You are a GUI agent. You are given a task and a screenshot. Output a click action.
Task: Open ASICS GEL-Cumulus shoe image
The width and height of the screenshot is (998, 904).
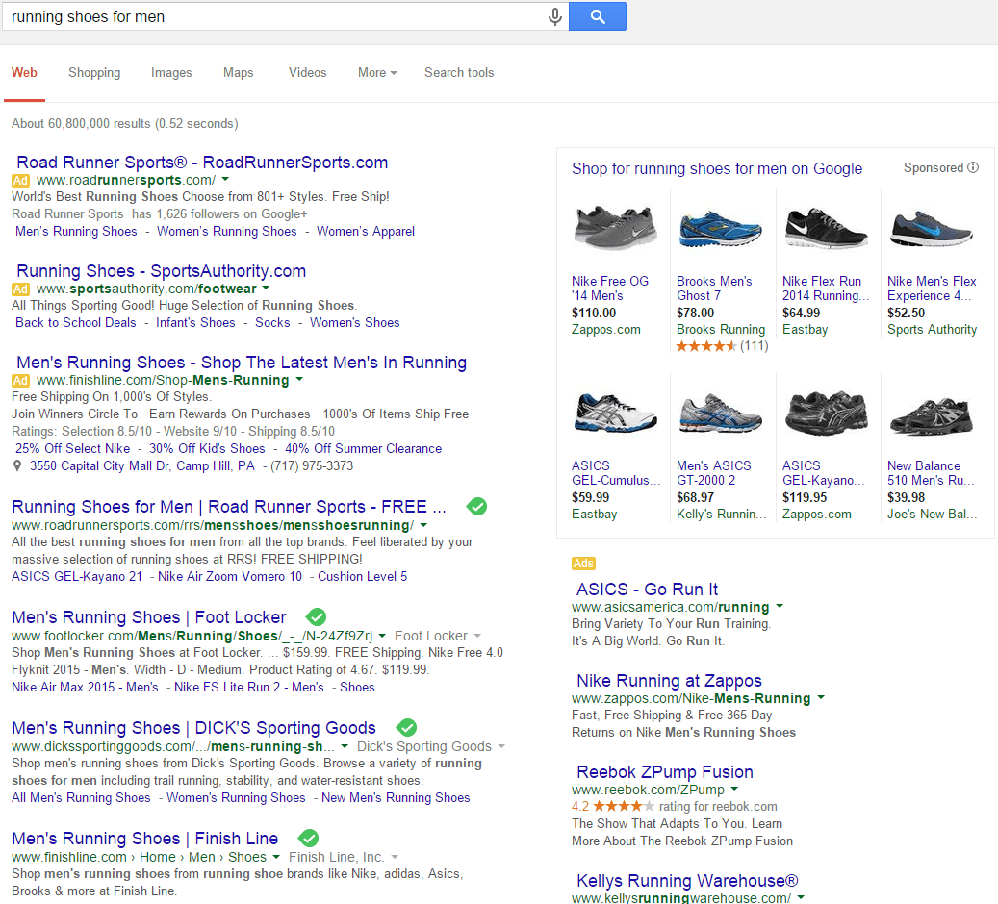pyautogui.click(x=616, y=414)
